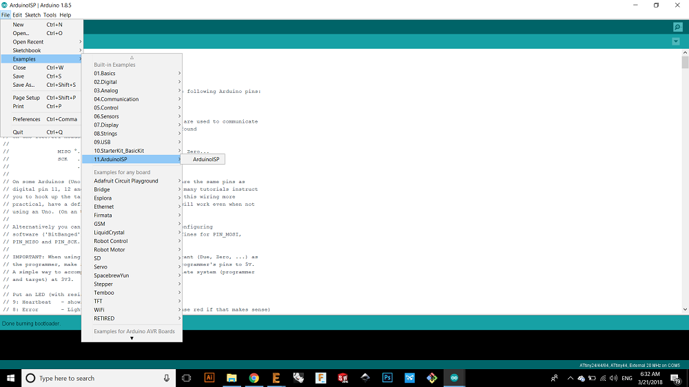Open Photoshop from the taskbar

point(387,378)
